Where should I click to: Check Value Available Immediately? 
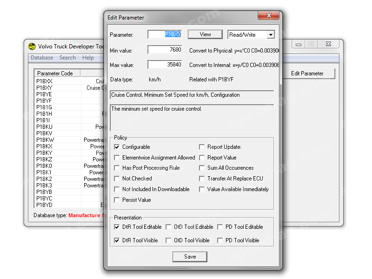(x=202, y=189)
